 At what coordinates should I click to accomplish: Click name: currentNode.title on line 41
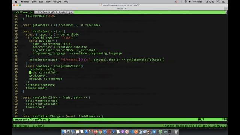pos(52,44)
